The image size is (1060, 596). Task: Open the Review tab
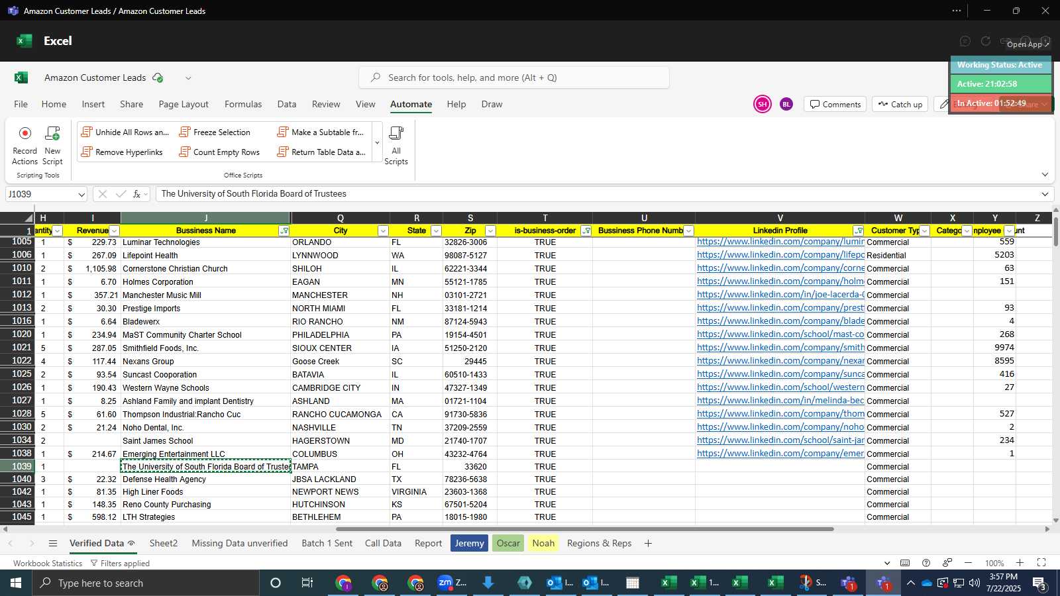pyautogui.click(x=326, y=104)
